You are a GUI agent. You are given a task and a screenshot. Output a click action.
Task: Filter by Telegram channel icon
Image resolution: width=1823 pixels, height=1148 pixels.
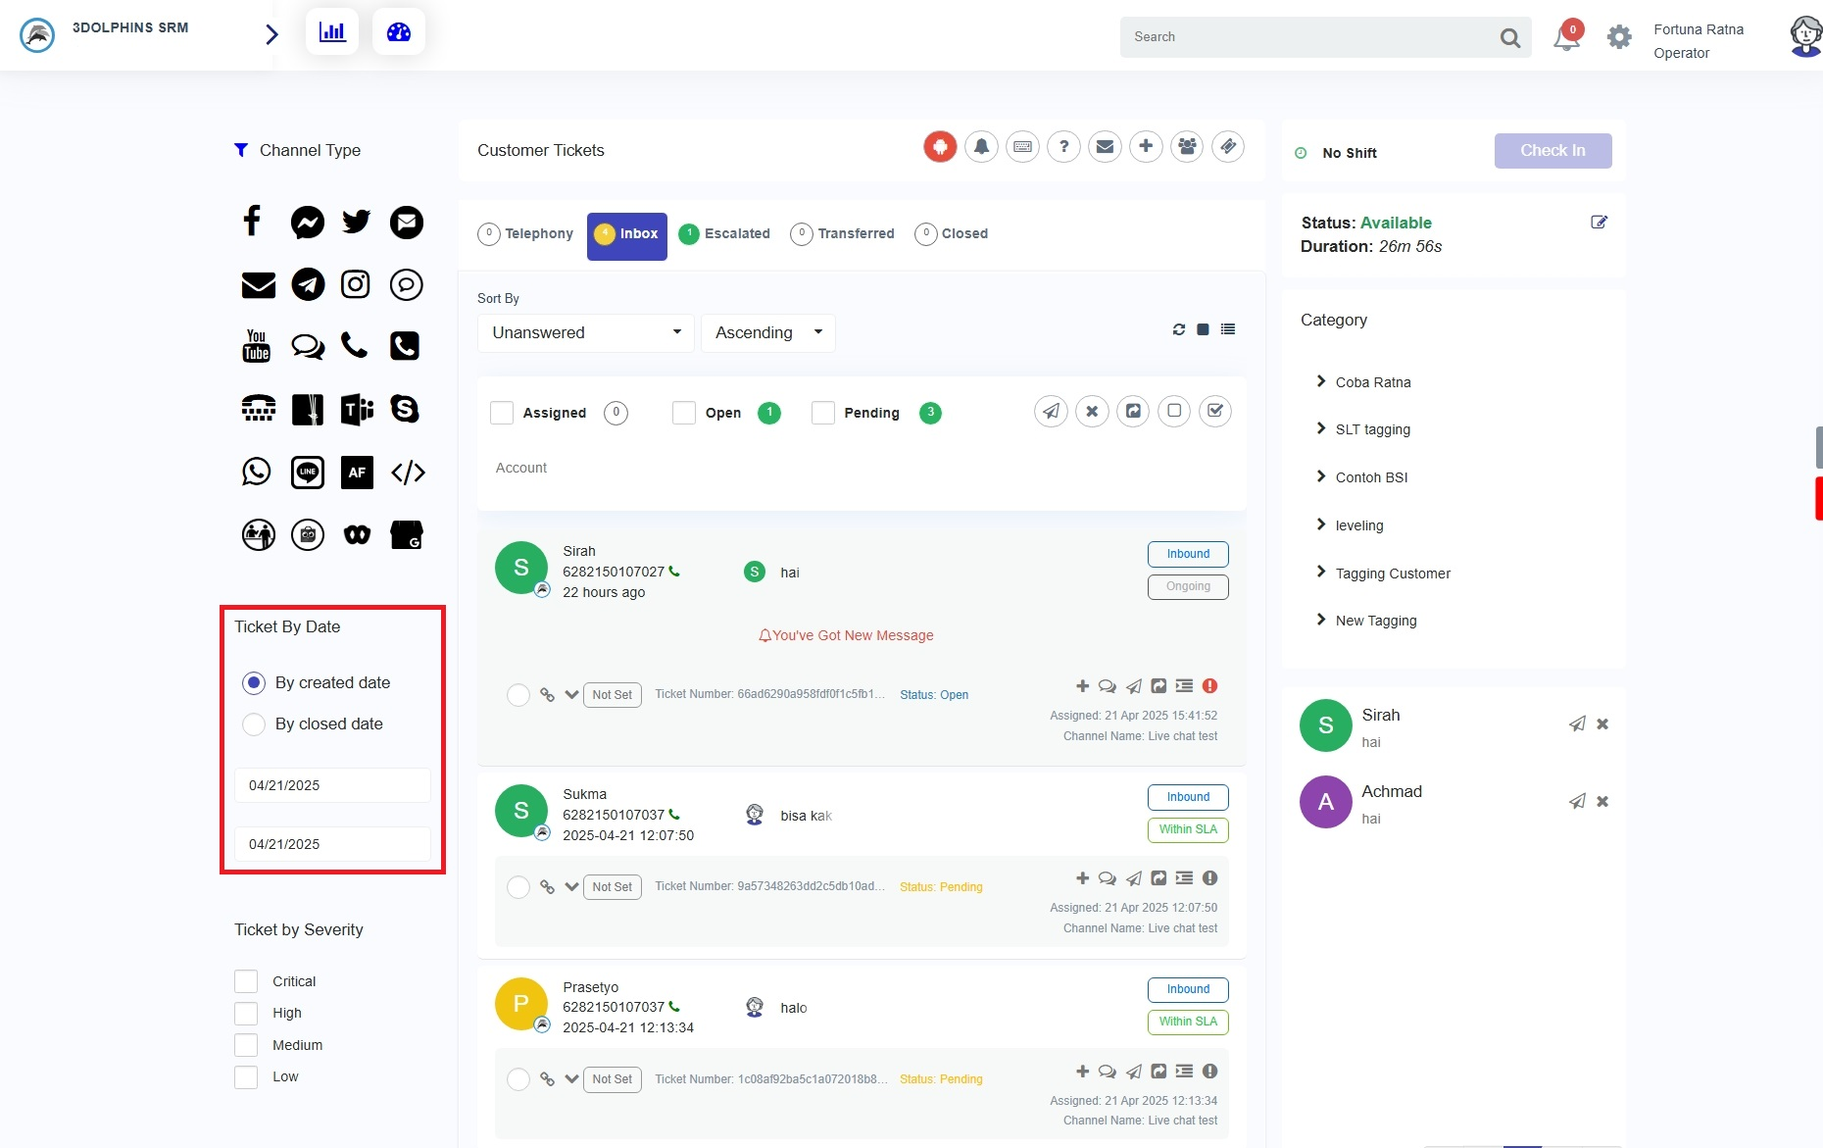click(308, 284)
